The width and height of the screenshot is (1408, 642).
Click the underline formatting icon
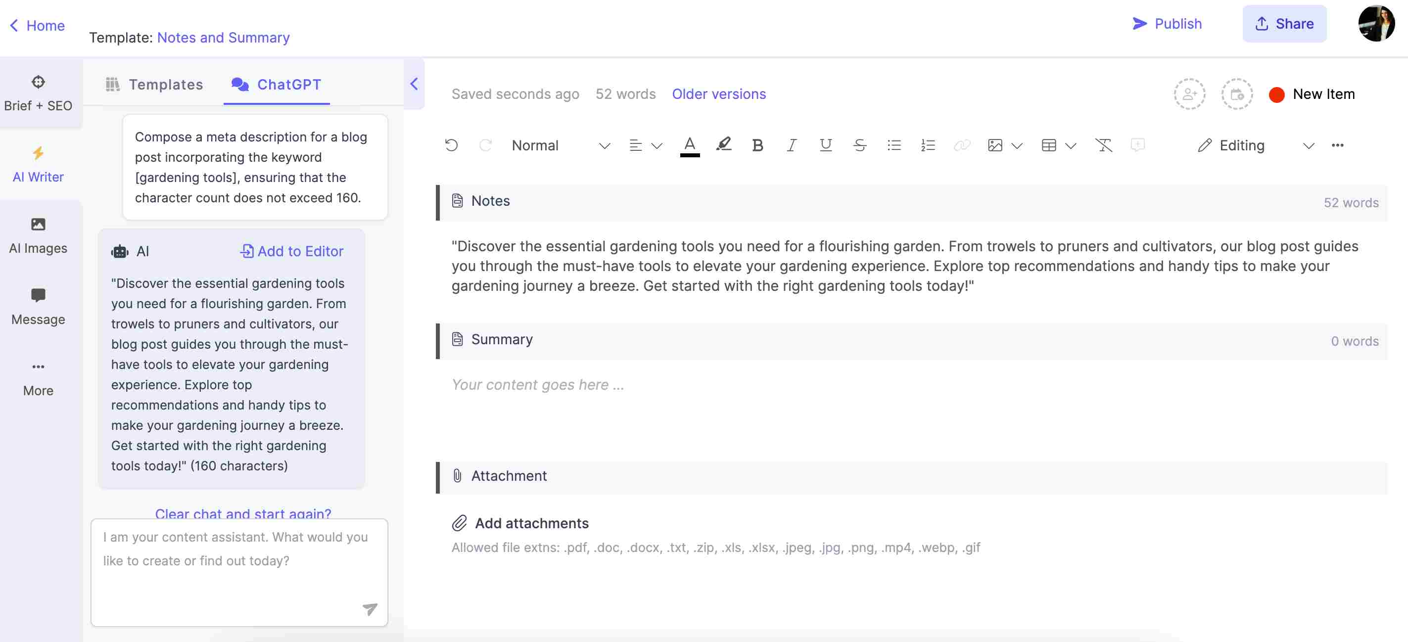824,145
